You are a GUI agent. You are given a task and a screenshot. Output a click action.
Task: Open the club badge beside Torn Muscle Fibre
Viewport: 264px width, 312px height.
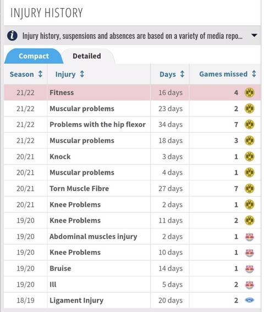click(x=249, y=188)
